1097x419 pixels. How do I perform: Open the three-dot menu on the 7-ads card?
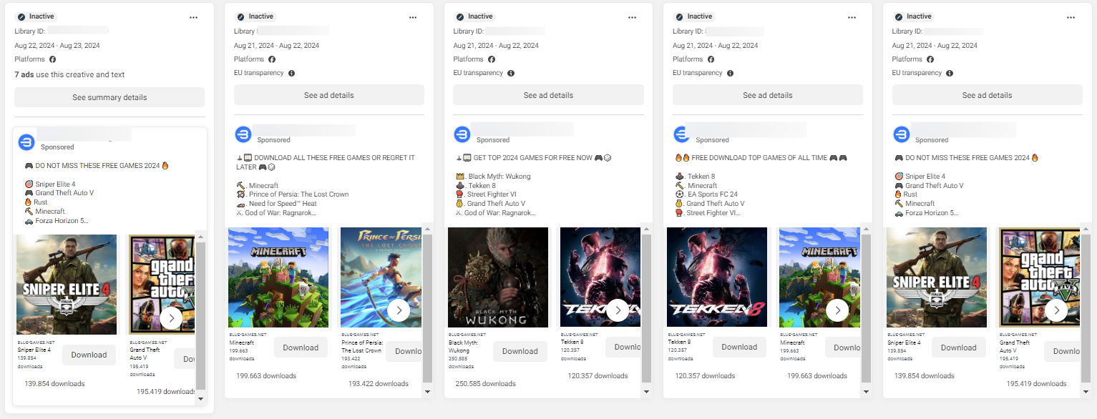click(193, 17)
